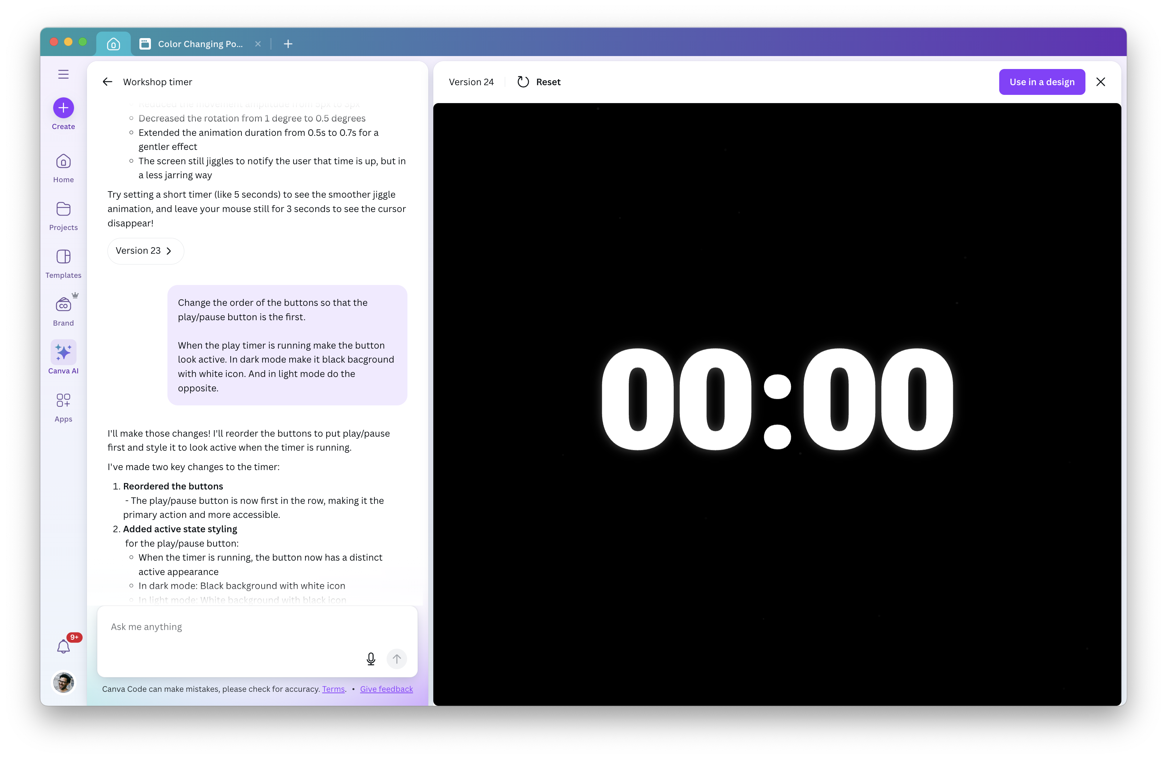Open the hamburger sidebar menu
1167x759 pixels.
click(63, 74)
